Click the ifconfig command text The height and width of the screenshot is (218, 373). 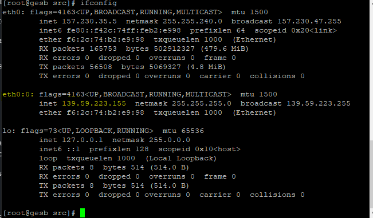[99, 3]
